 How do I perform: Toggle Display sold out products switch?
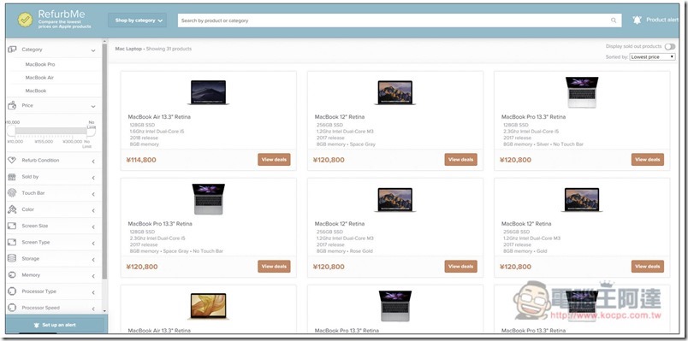coord(670,46)
